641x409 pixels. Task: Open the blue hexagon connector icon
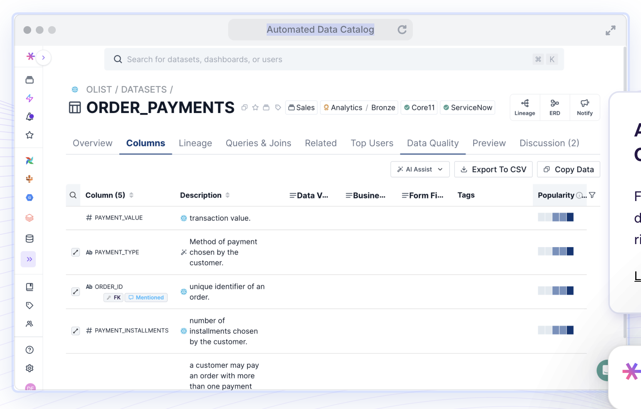coord(30,198)
